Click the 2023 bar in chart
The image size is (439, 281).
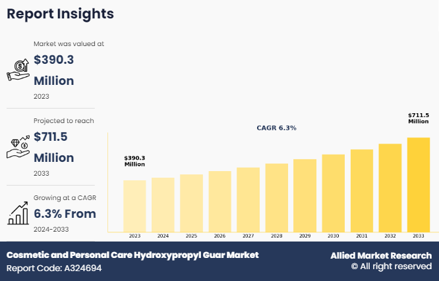click(134, 205)
